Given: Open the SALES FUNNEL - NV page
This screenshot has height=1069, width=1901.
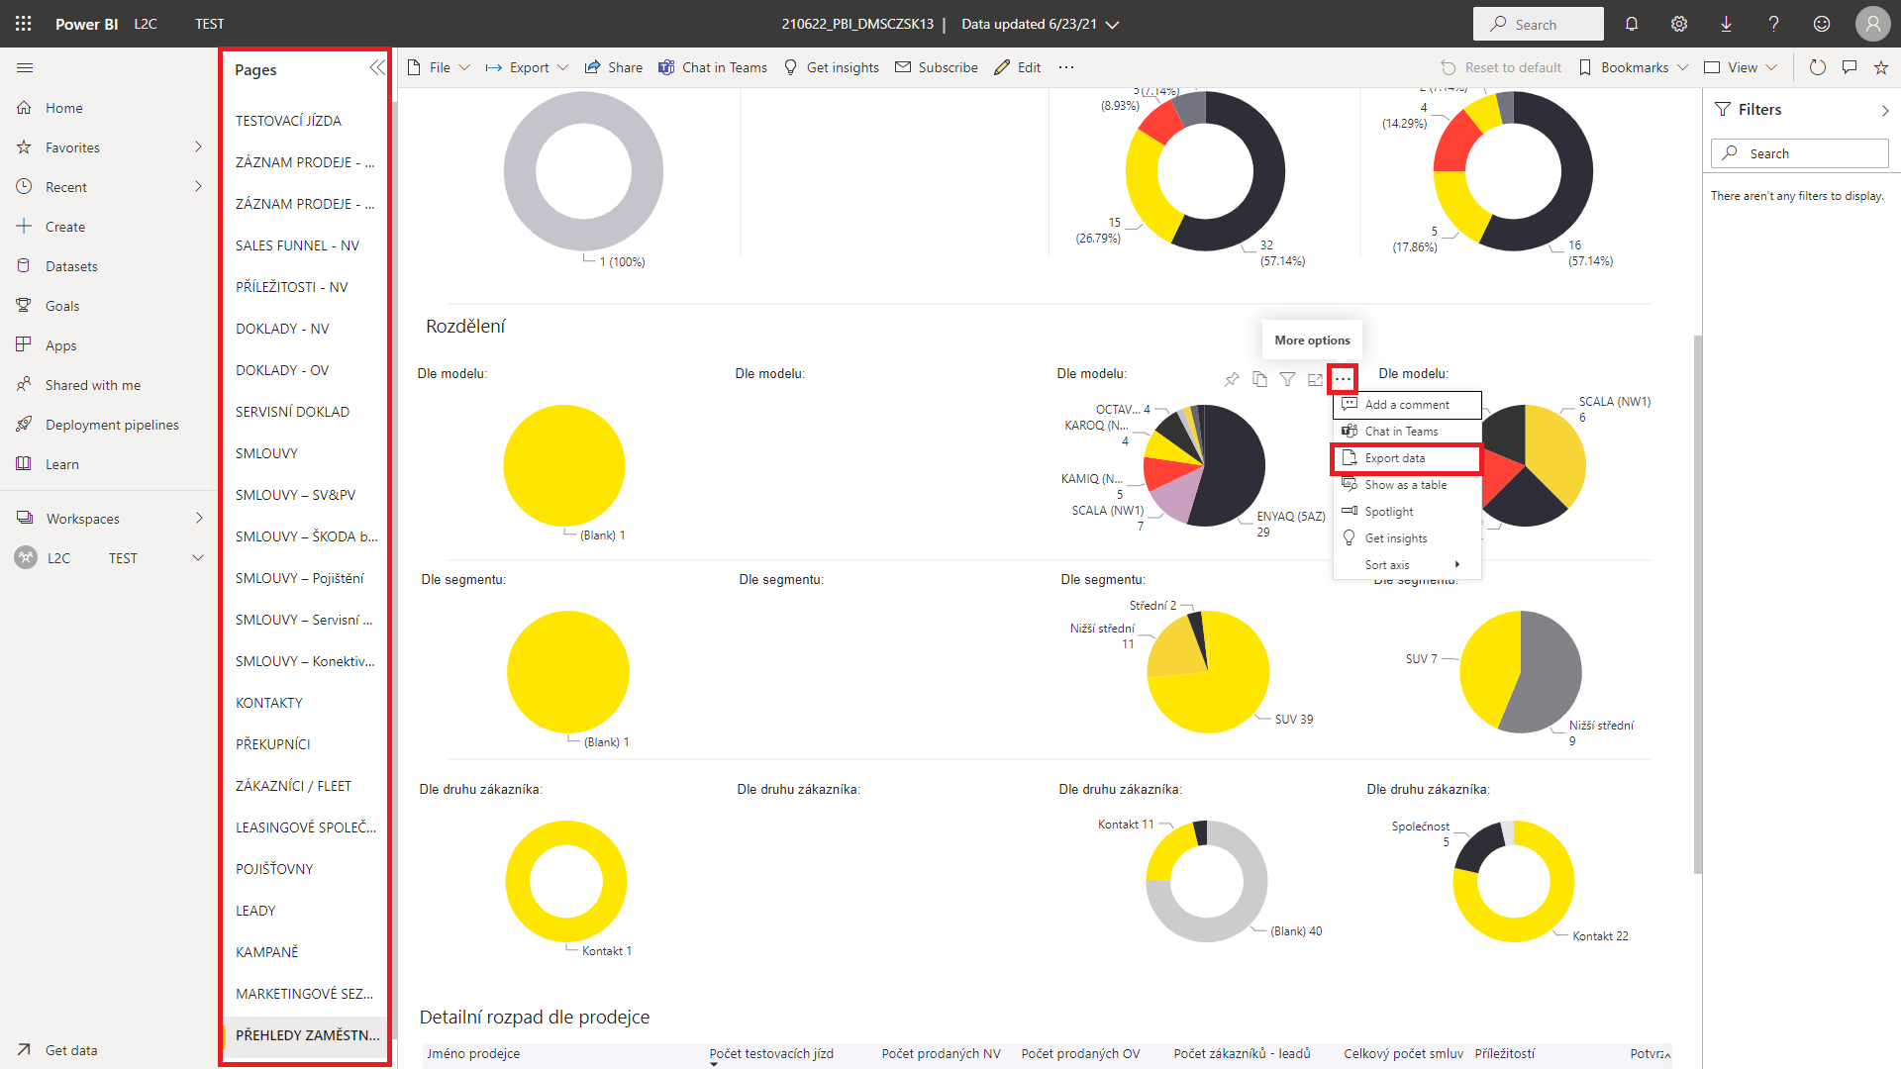Looking at the screenshot, I should (297, 245).
